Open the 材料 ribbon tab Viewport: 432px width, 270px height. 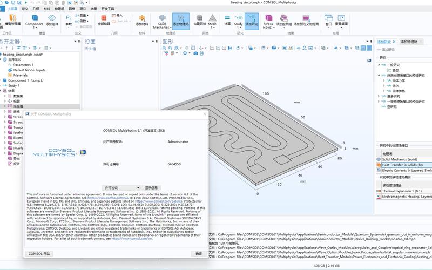47,9
